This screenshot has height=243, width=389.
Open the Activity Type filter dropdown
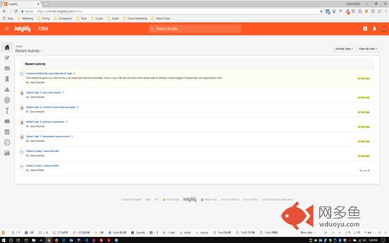[x=344, y=49]
